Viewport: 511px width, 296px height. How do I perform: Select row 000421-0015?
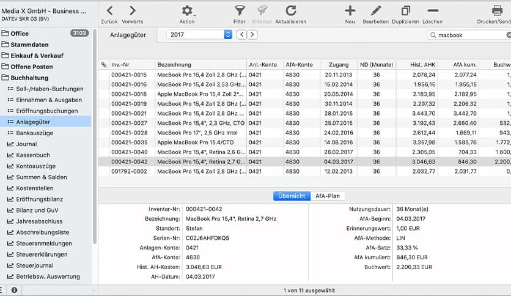click(305, 75)
